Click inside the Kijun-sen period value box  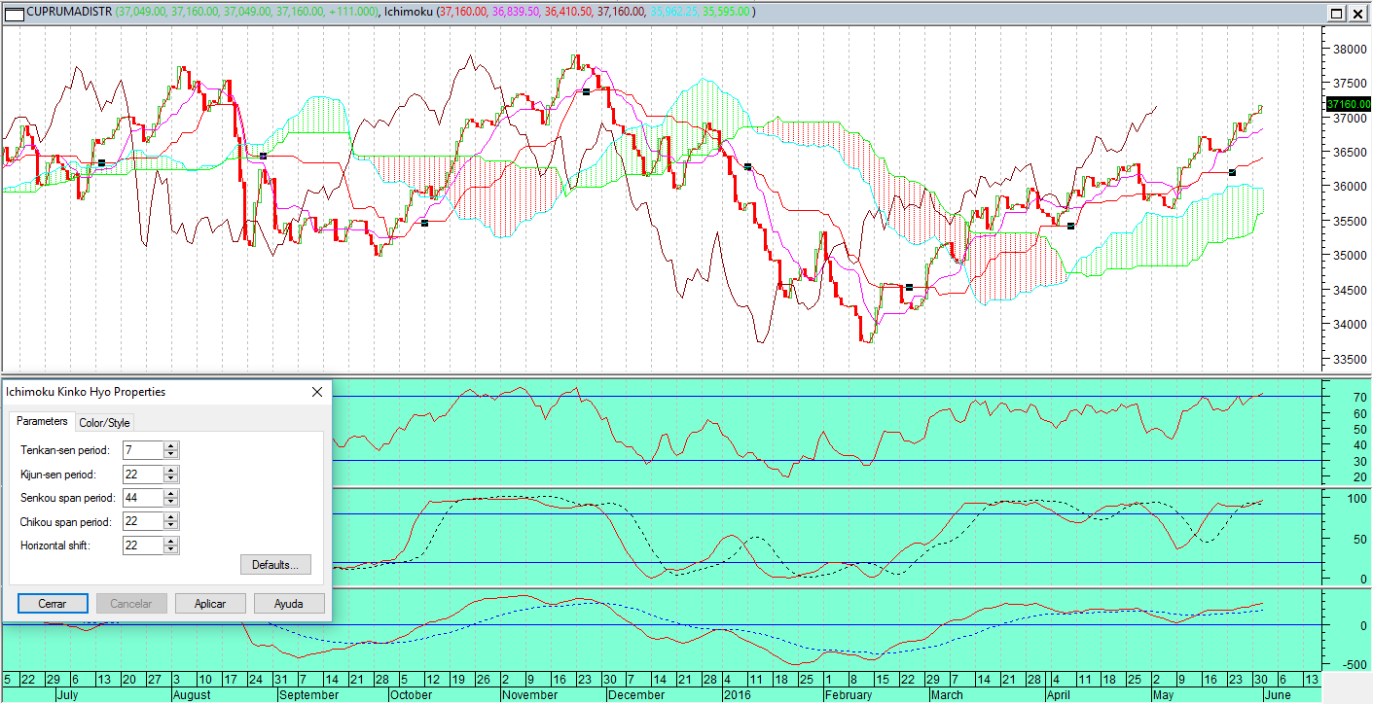(141, 474)
